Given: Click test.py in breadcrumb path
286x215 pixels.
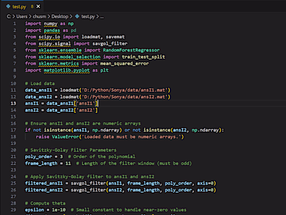Looking at the screenshot, I should click(x=88, y=17).
